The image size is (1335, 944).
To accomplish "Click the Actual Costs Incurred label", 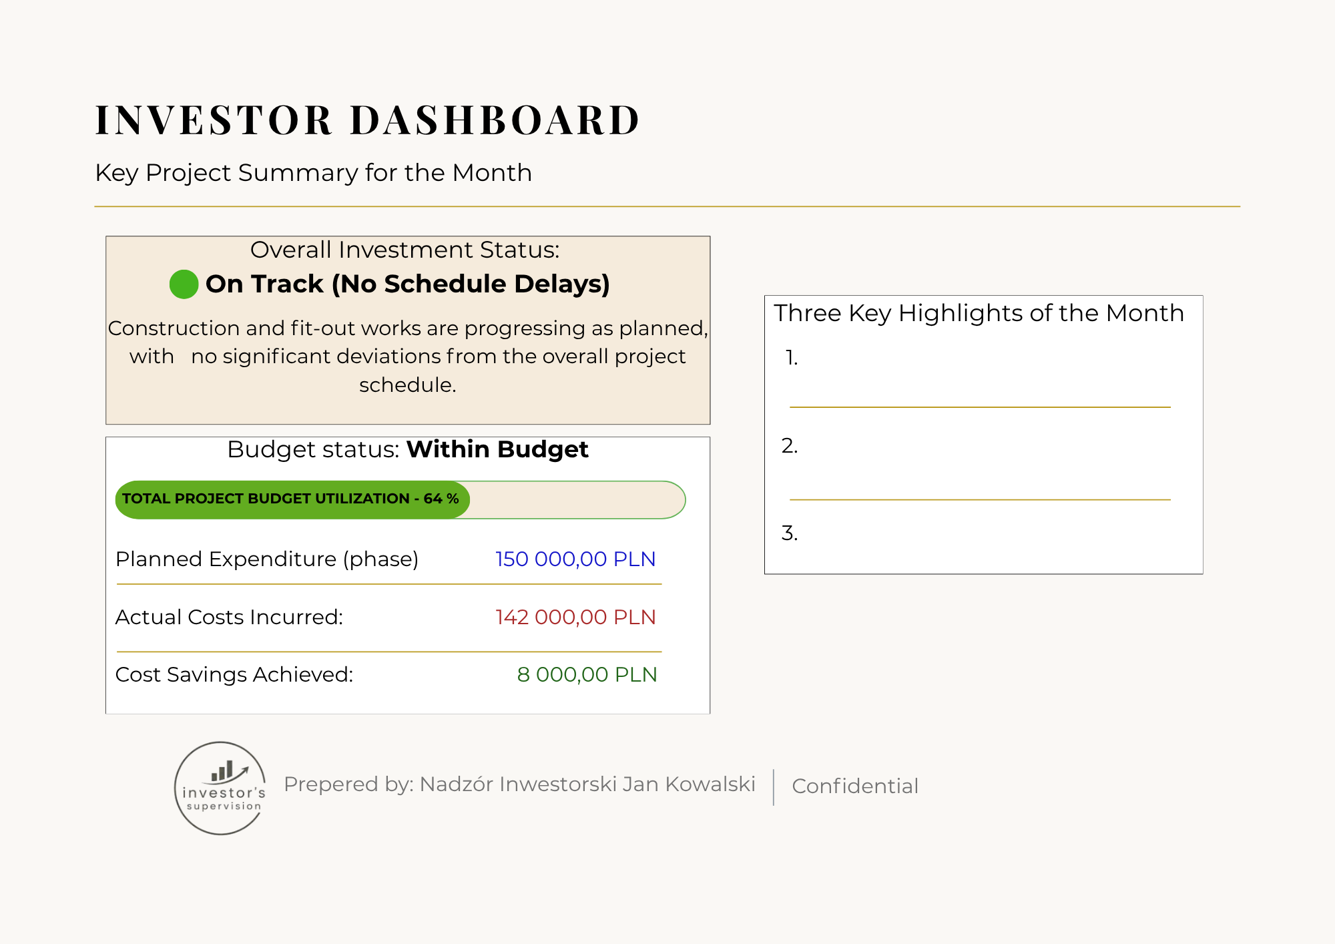I will [x=229, y=617].
